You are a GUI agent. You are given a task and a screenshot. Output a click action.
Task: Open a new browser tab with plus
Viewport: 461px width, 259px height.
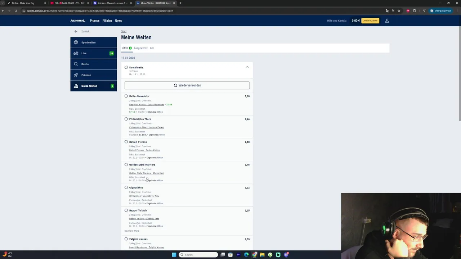180,3
